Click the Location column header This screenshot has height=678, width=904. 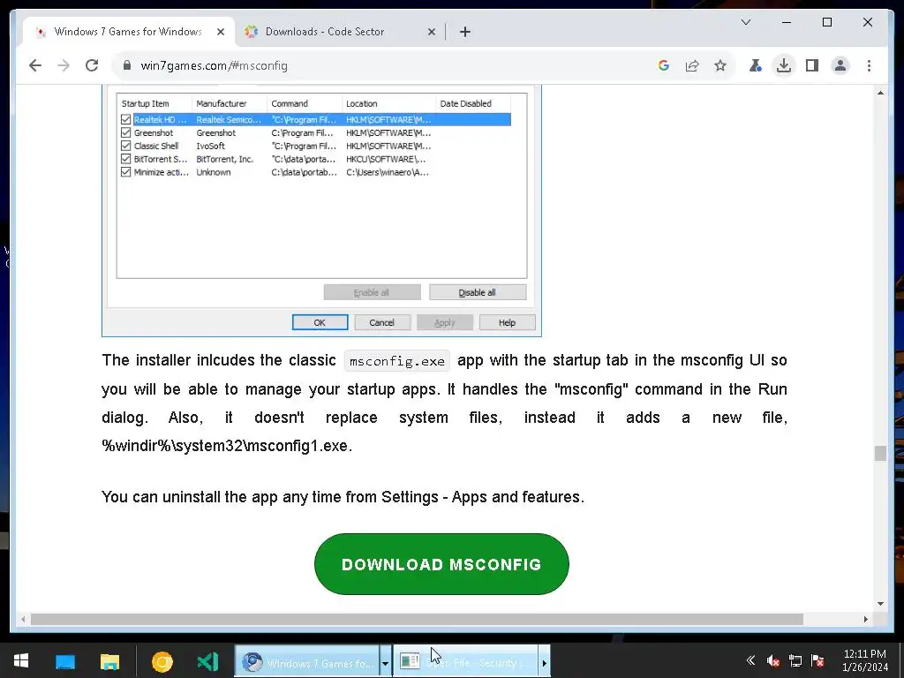[x=389, y=104]
